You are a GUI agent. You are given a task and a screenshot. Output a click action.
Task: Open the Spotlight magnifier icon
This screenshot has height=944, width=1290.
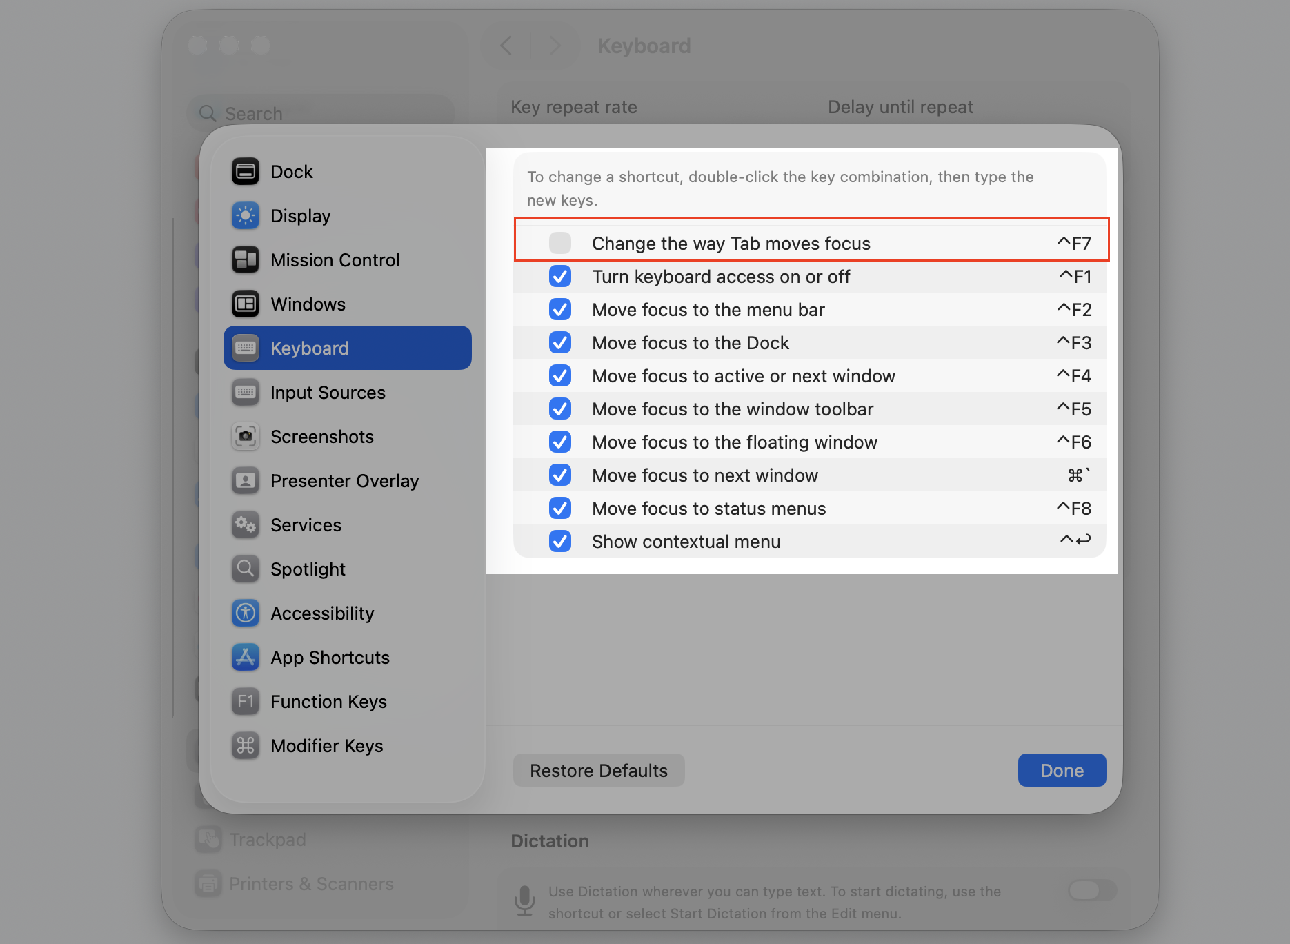point(246,569)
